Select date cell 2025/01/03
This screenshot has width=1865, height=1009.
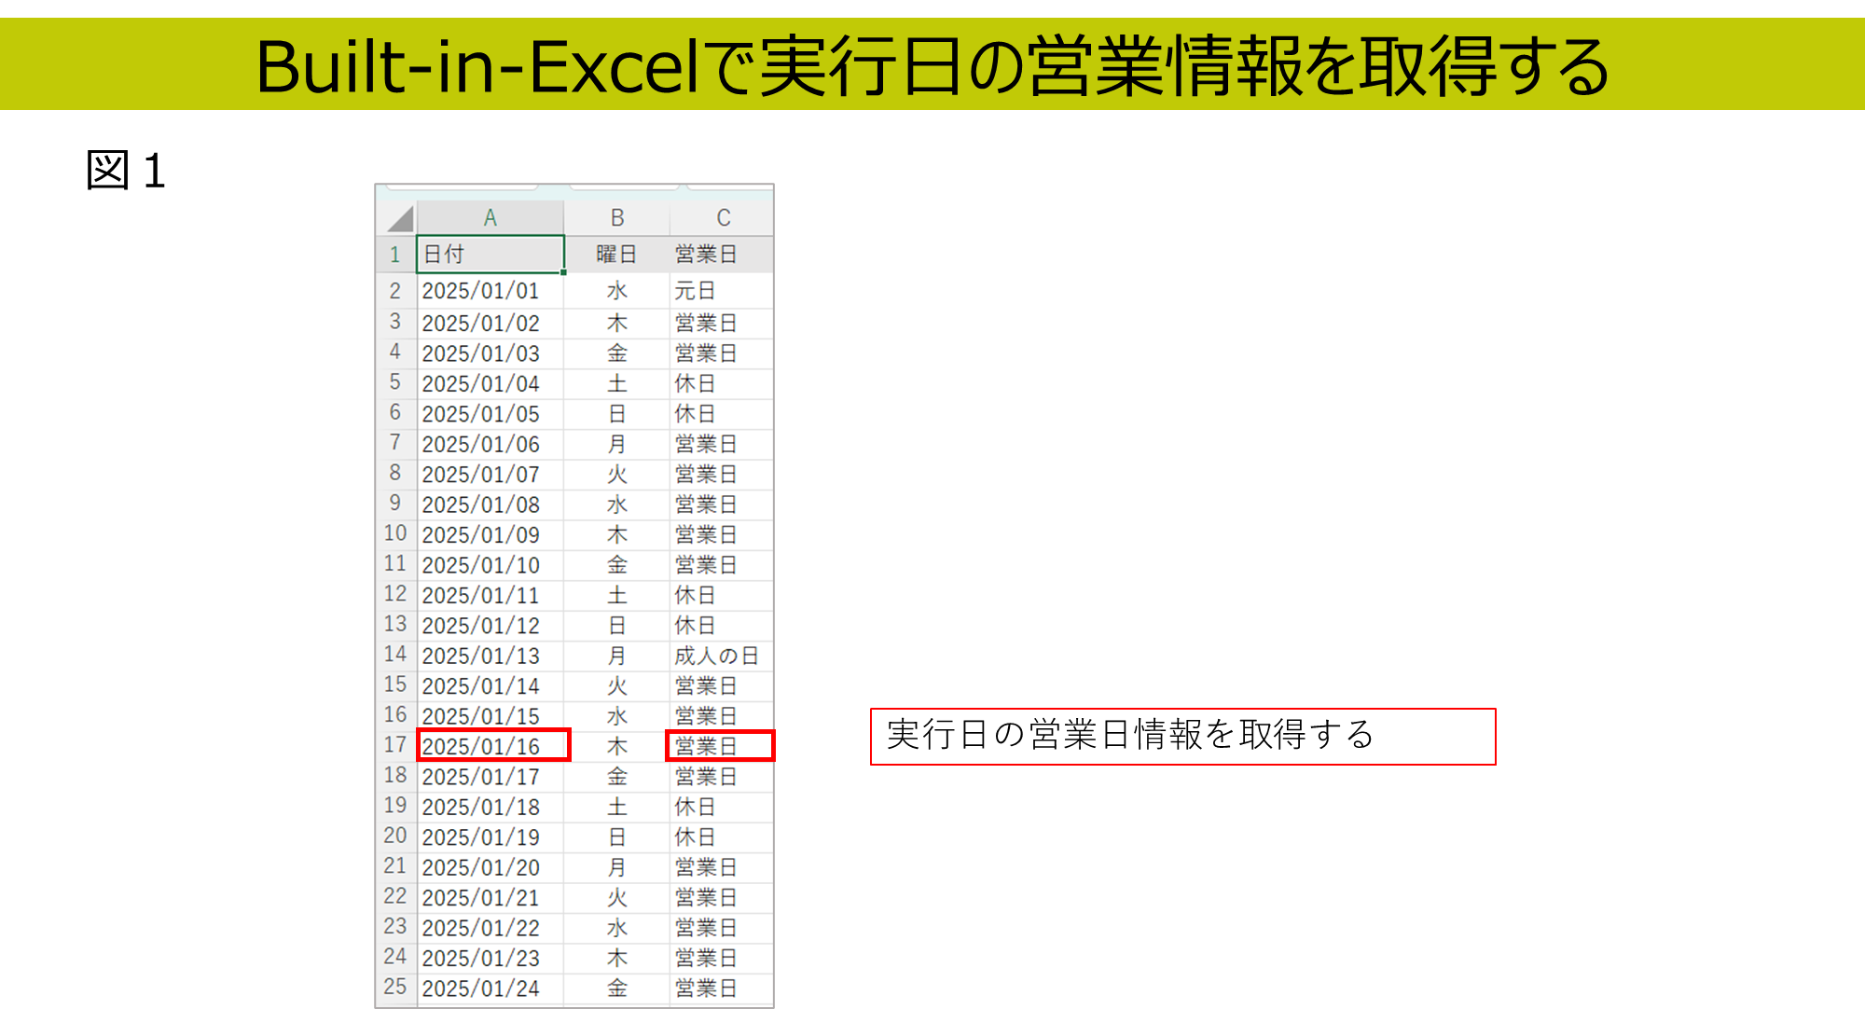point(490,353)
